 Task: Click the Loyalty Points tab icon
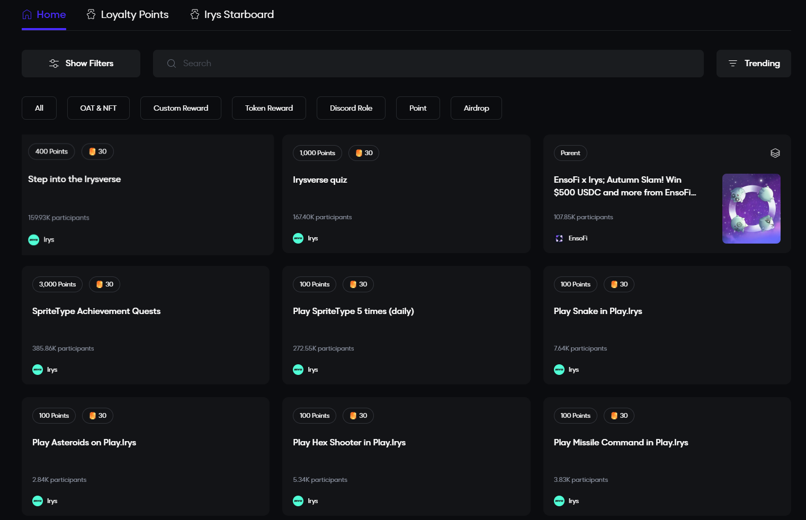pyautogui.click(x=91, y=15)
